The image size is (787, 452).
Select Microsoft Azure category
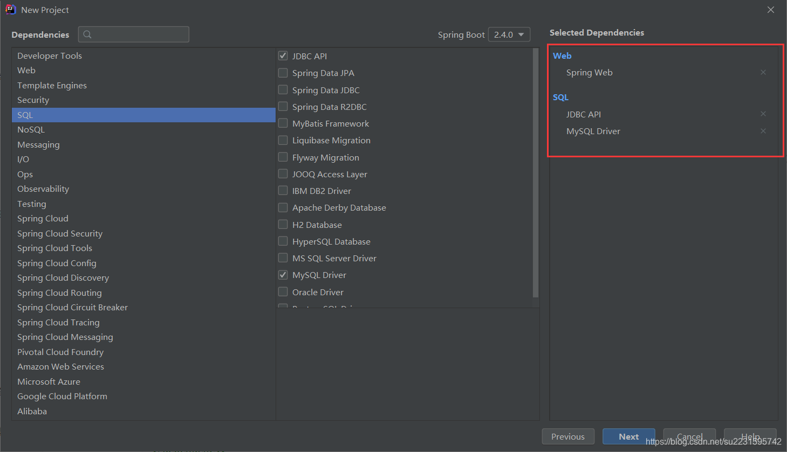click(x=143, y=381)
